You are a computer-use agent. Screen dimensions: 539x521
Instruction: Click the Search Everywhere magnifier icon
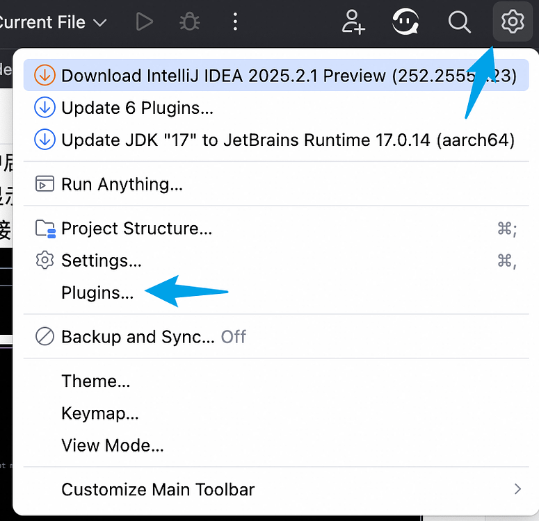pyautogui.click(x=459, y=22)
